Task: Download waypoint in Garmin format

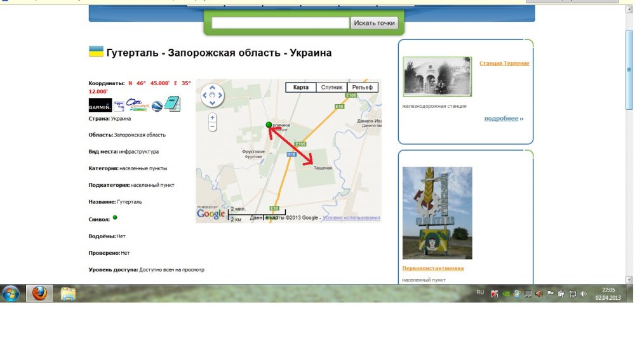Action: point(100,105)
